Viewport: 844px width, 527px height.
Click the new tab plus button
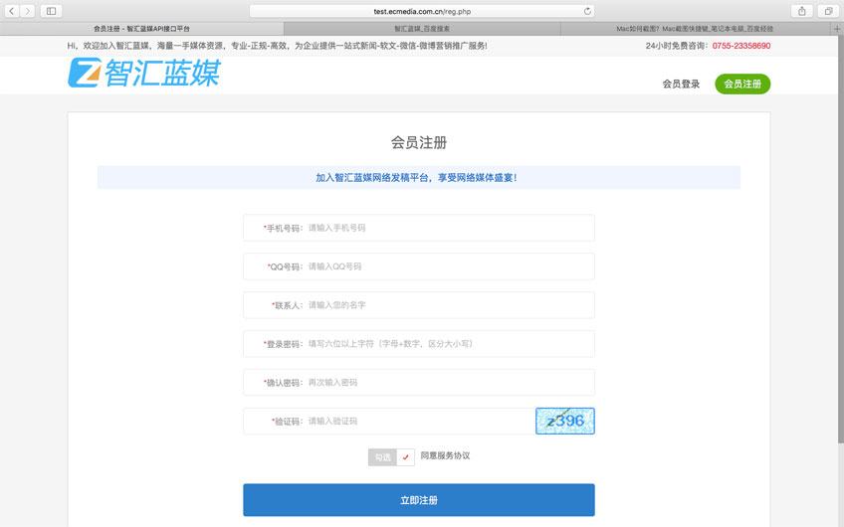tap(837, 29)
